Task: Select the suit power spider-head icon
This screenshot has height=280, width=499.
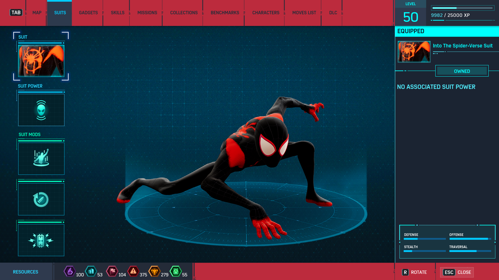Action: tap(41, 110)
